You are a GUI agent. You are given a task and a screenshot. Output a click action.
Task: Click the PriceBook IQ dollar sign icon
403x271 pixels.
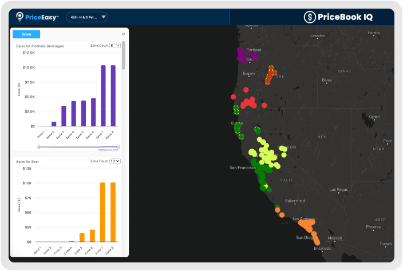311,17
